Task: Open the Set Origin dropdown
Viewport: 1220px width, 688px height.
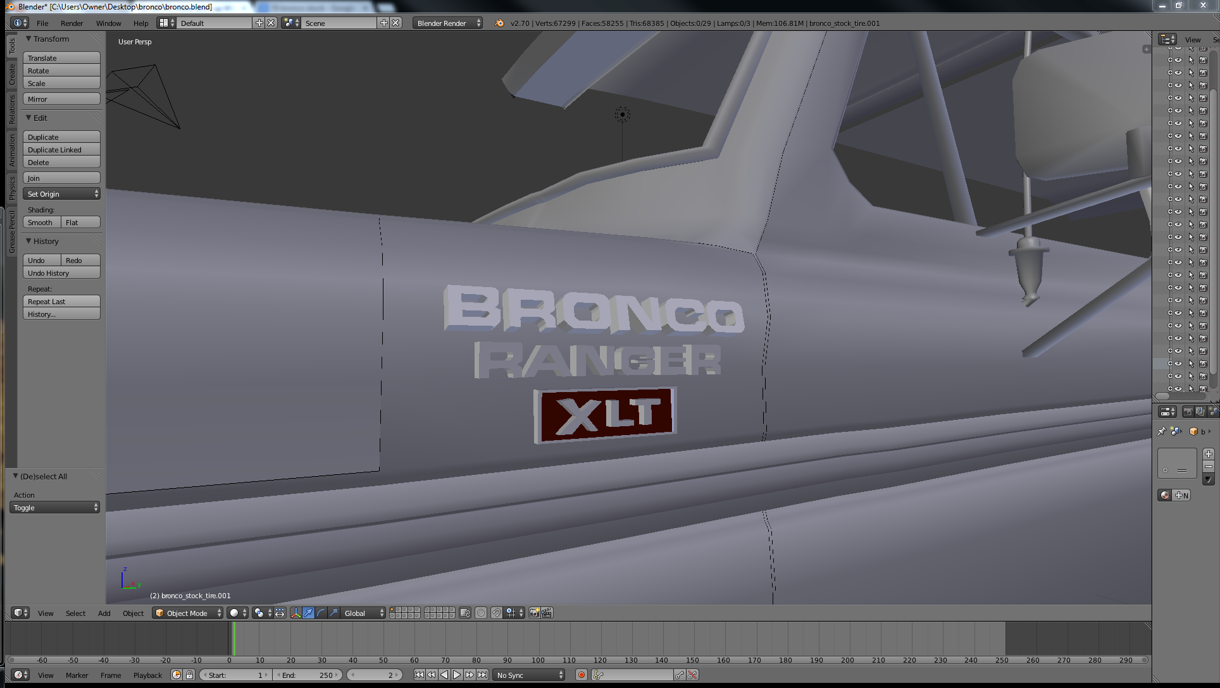Action: (x=61, y=194)
